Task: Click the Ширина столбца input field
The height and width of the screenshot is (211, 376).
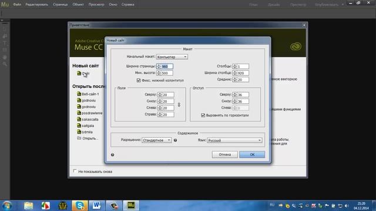Action: coord(243,73)
